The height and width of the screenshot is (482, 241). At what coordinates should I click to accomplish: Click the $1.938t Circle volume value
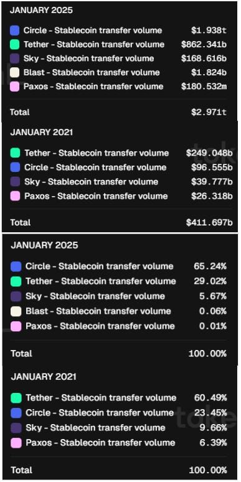209,31
